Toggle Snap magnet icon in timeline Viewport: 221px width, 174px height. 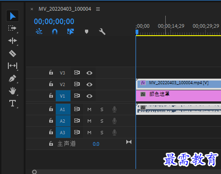[55, 31]
